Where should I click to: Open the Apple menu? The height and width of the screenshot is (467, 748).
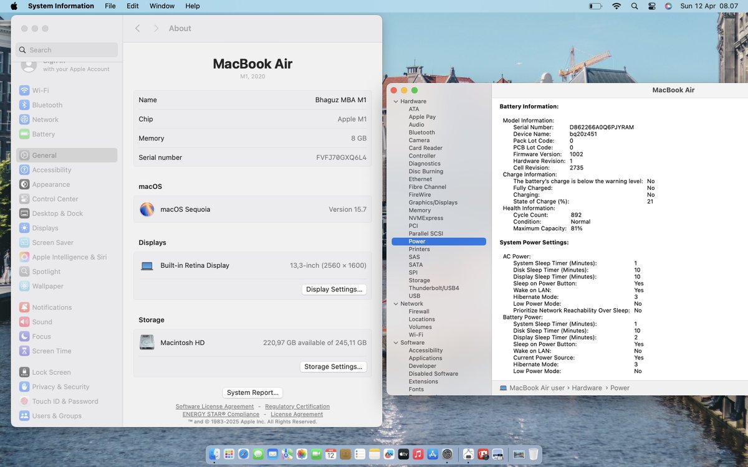pos(14,6)
